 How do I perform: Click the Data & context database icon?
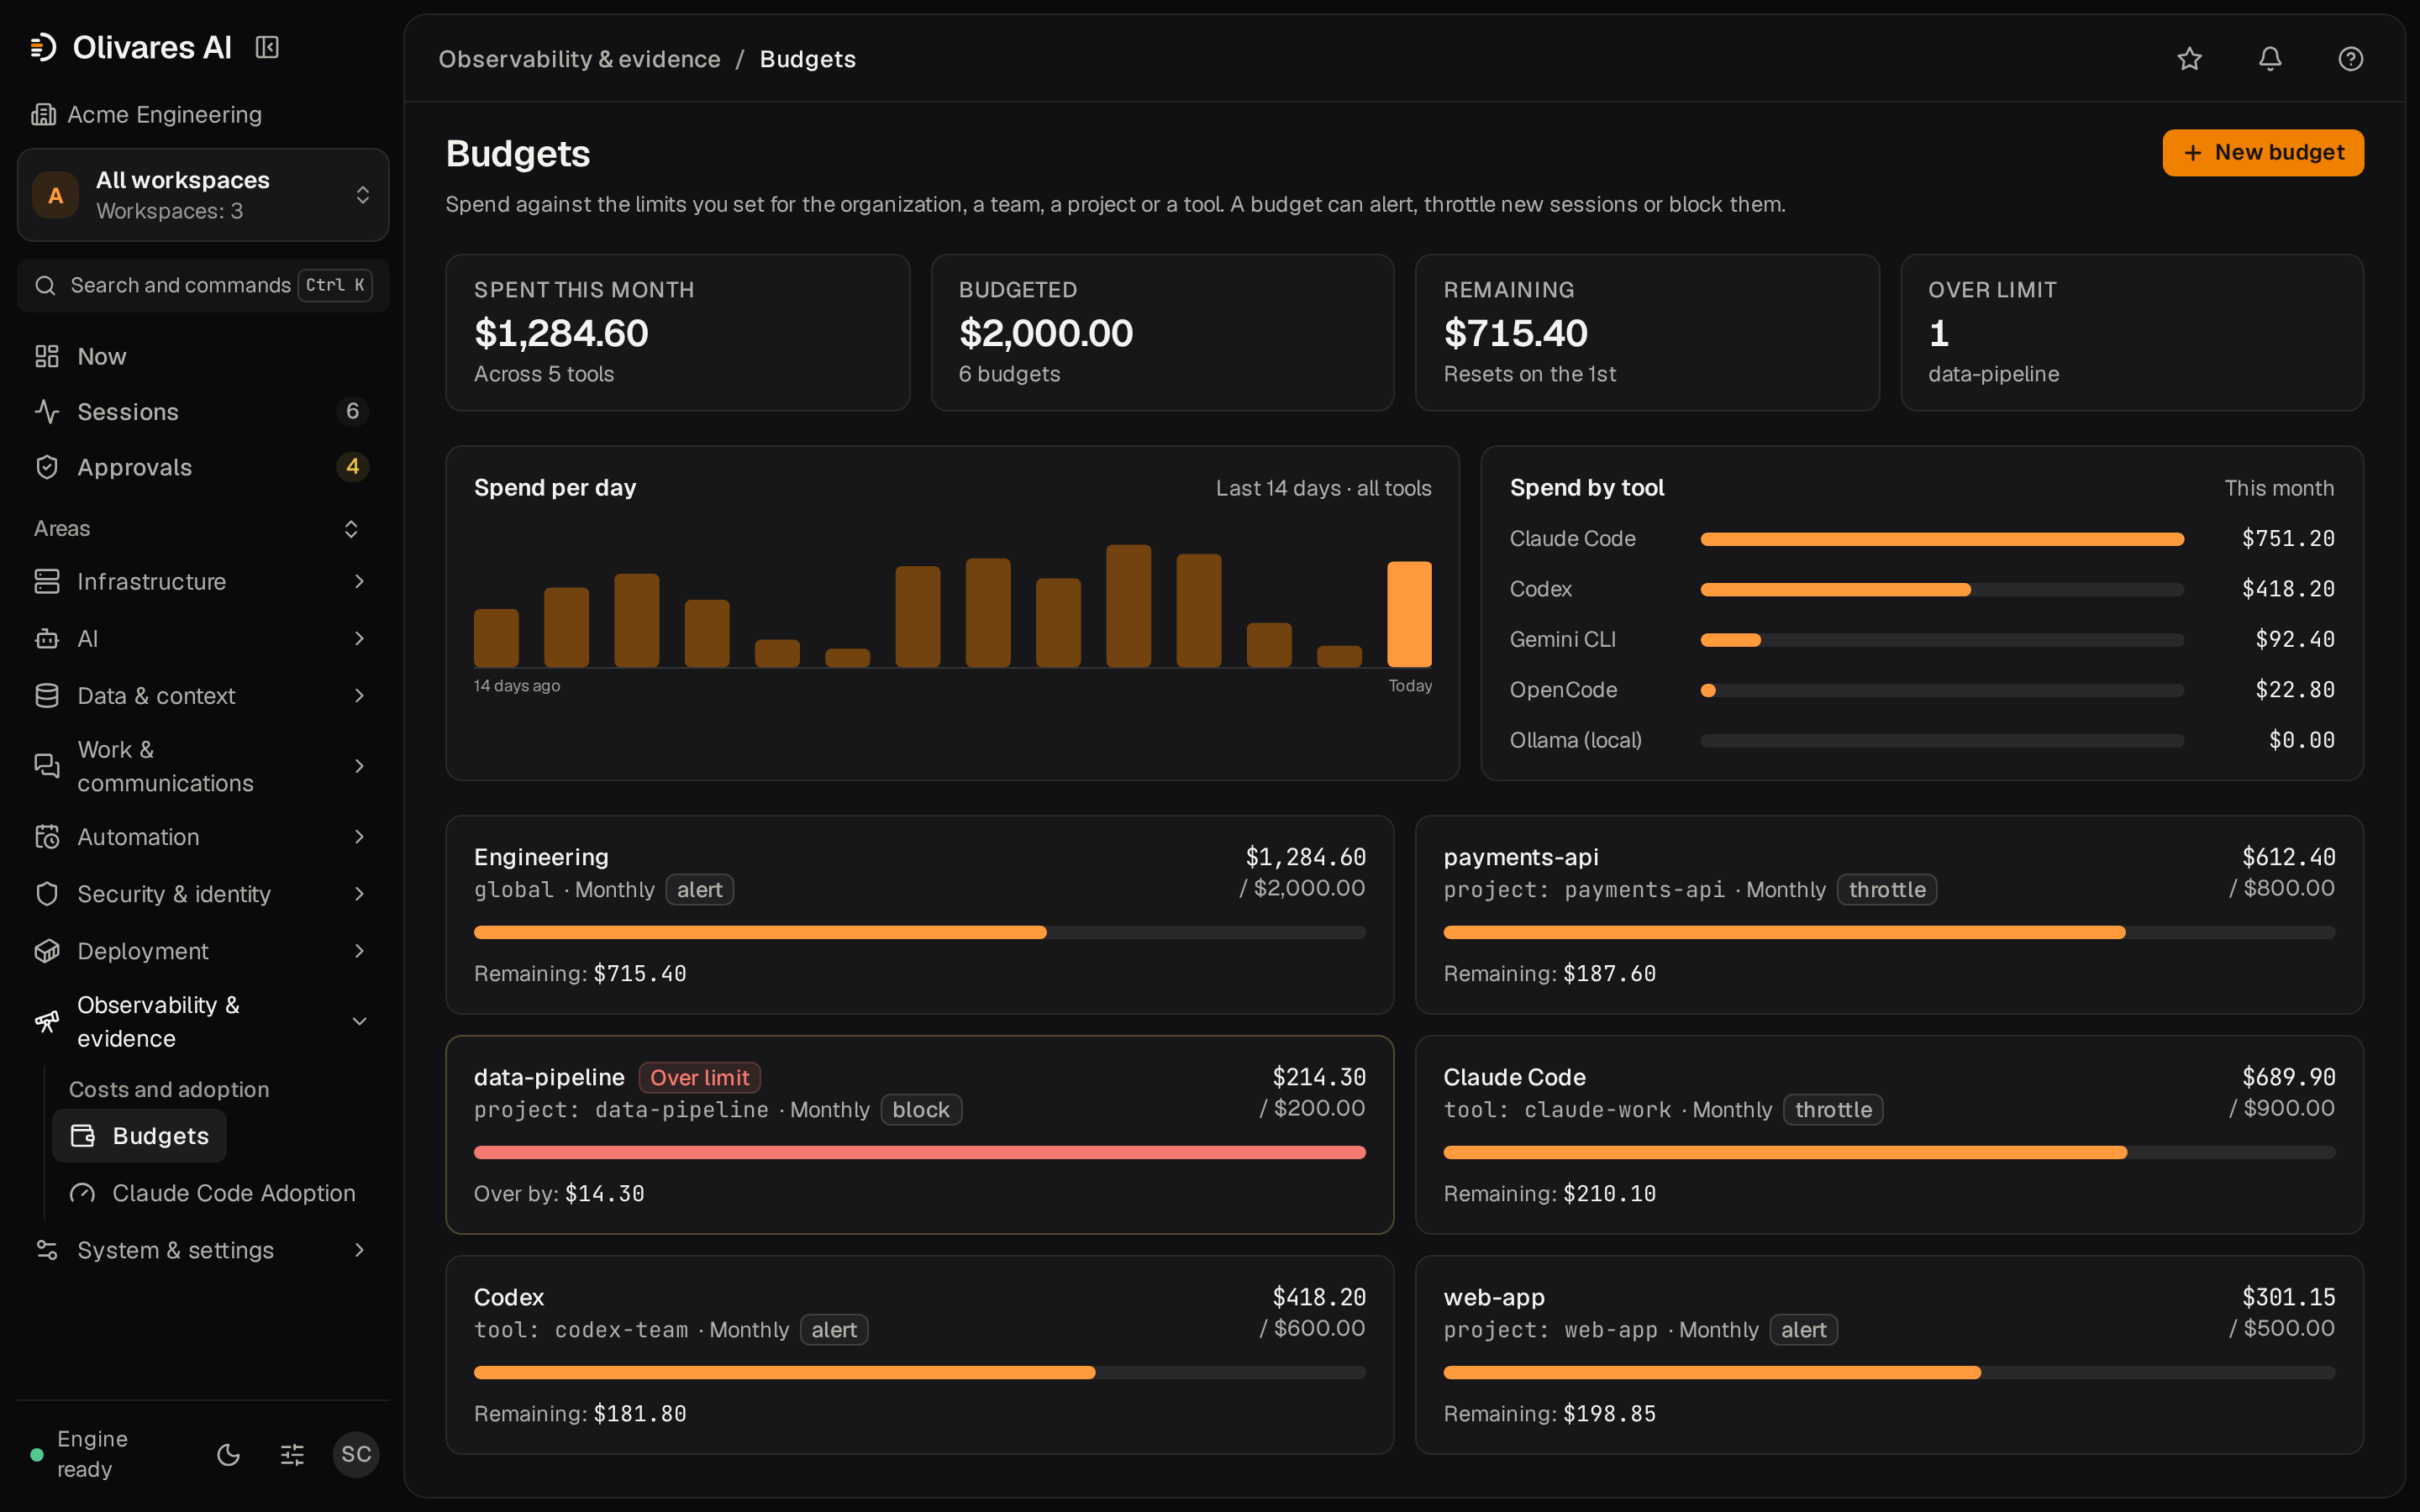click(47, 695)
